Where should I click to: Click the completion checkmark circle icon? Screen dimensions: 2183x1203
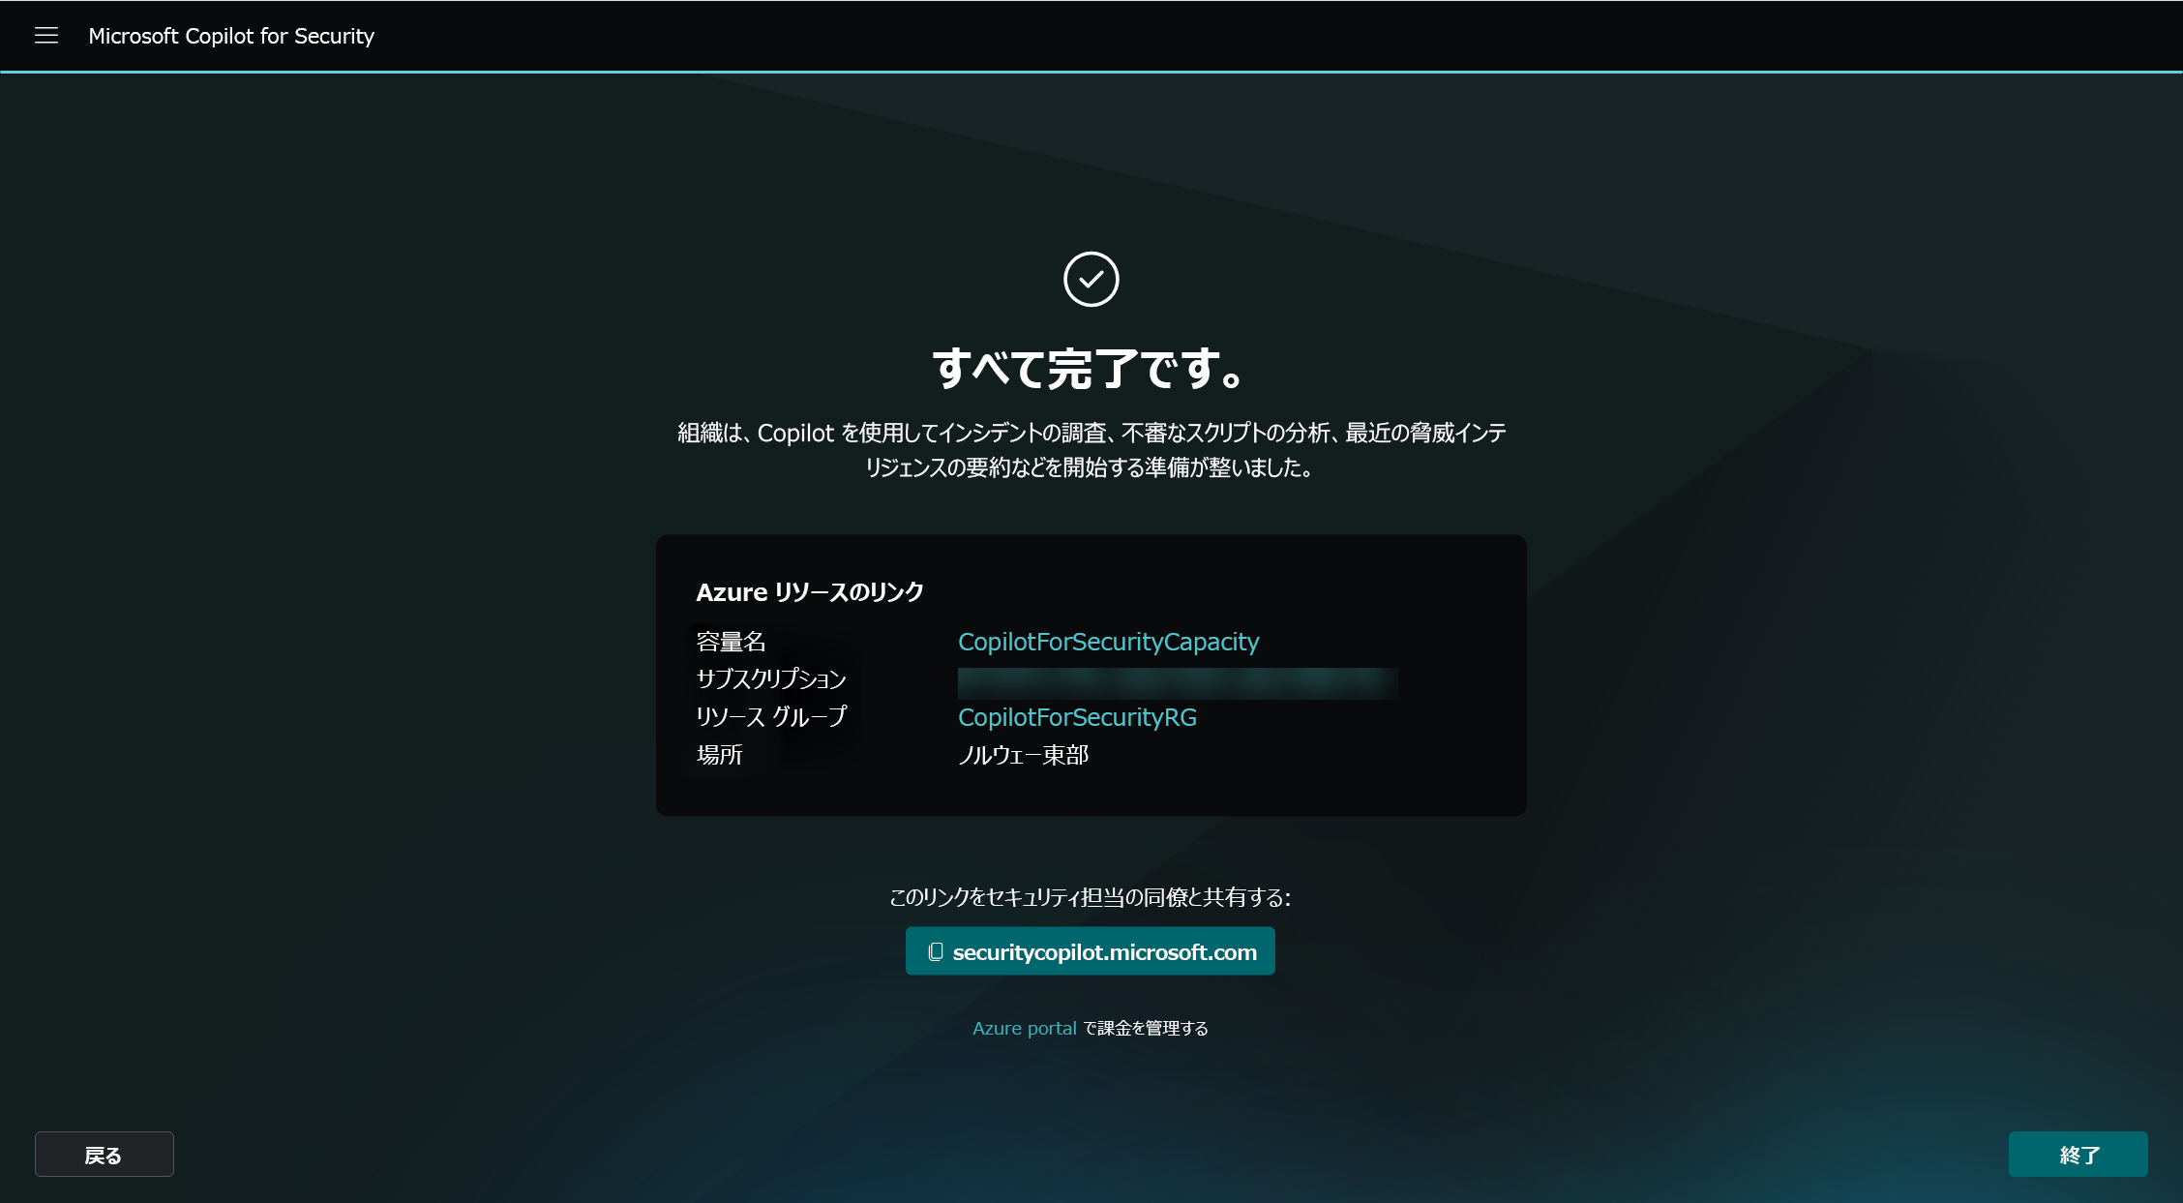[1091, 280]
